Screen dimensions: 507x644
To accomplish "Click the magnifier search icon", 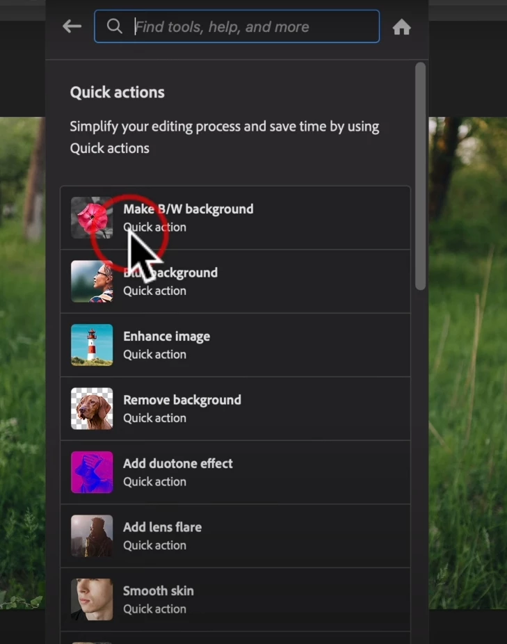I will point(114,26).
